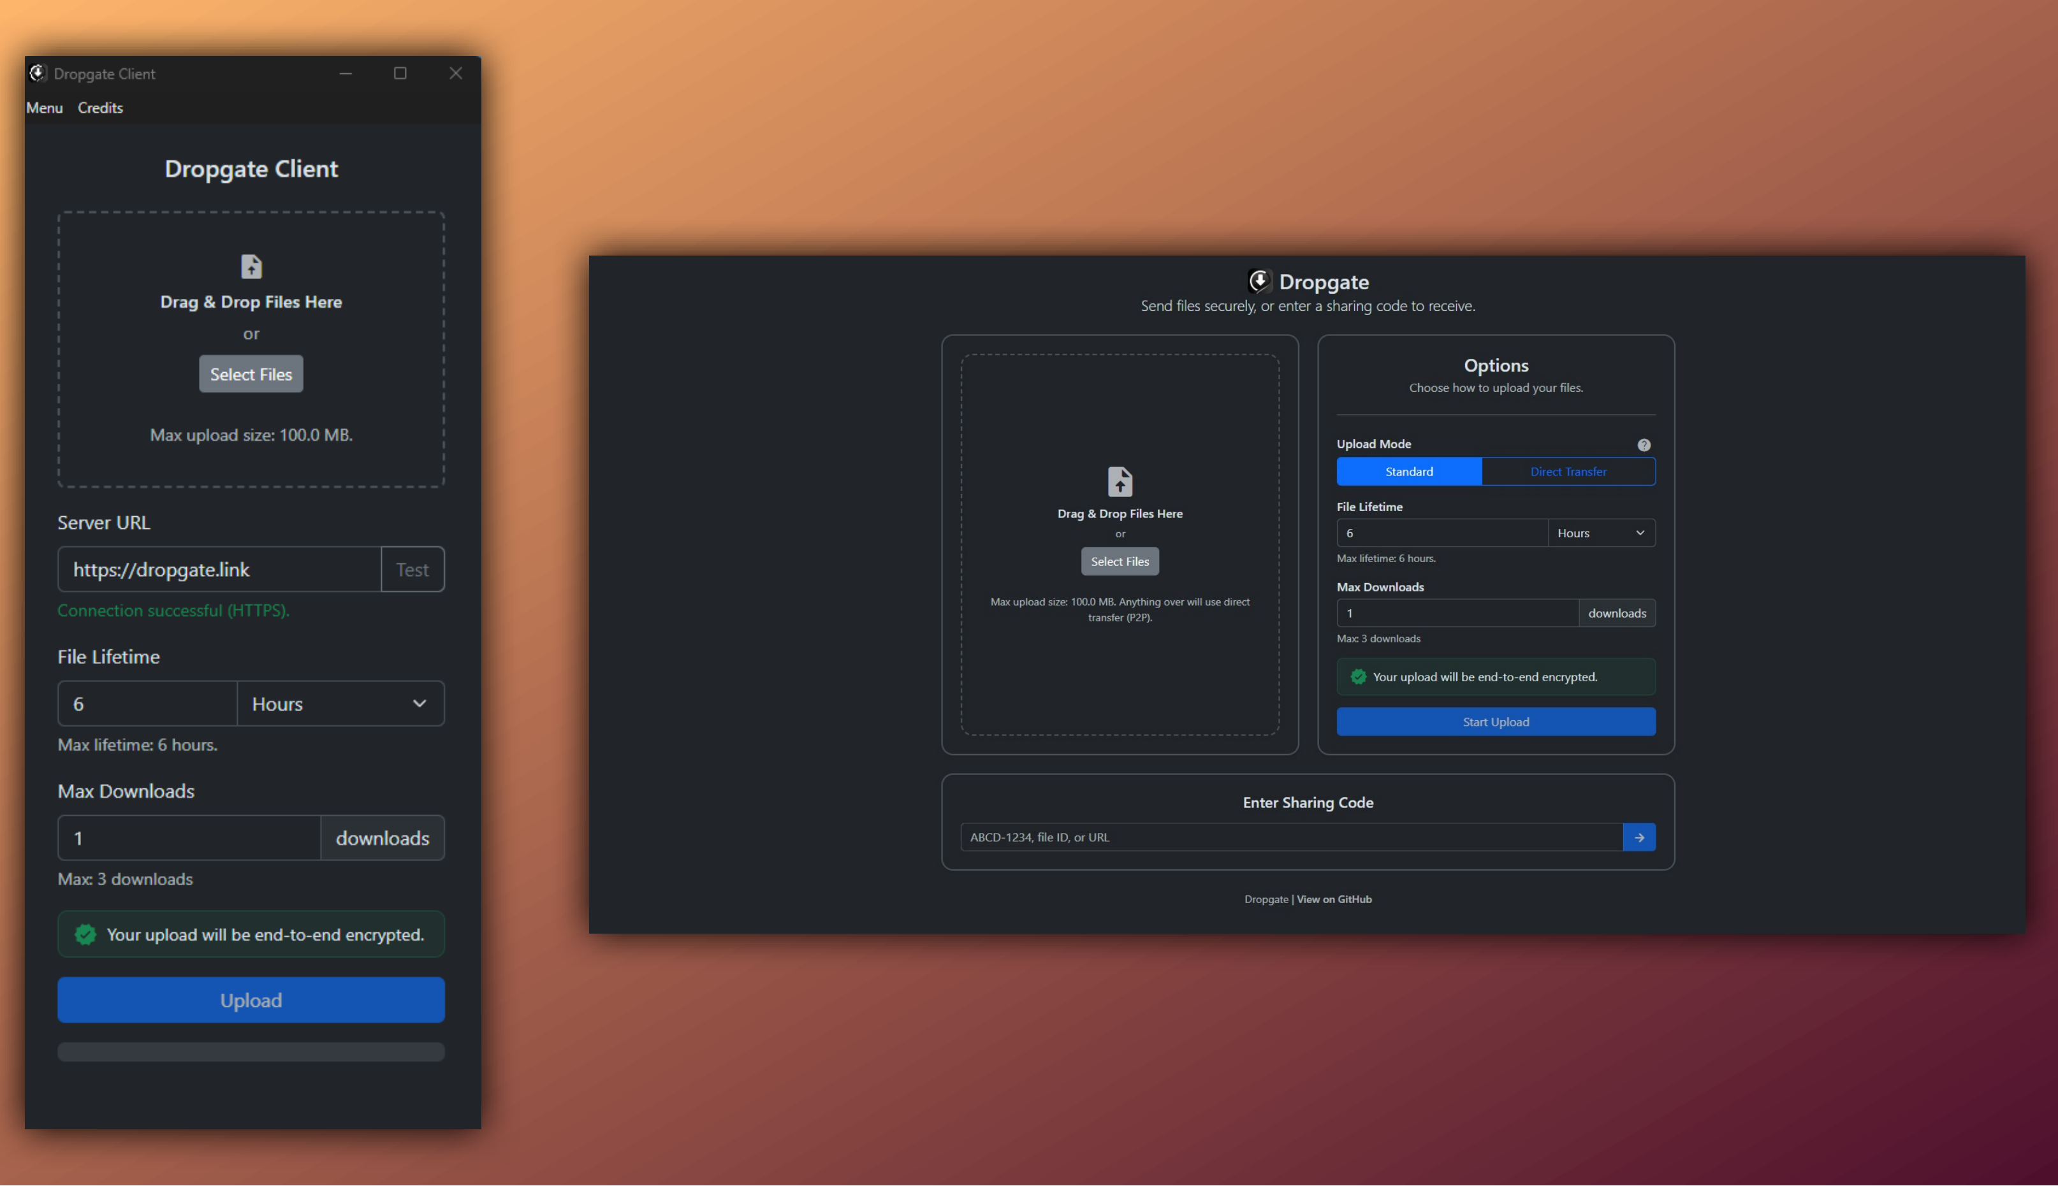Viewport: 2058px width, 1186px height.
Task: Click the 'Max Downloads' label in web Options
Action: coord(1380,588)
